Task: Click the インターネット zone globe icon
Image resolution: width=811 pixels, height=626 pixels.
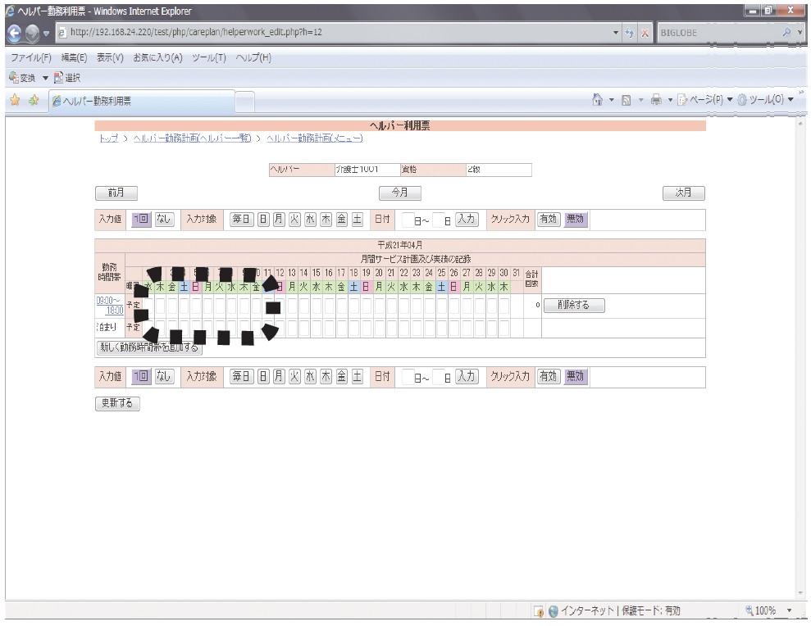Action: [554, 611]
